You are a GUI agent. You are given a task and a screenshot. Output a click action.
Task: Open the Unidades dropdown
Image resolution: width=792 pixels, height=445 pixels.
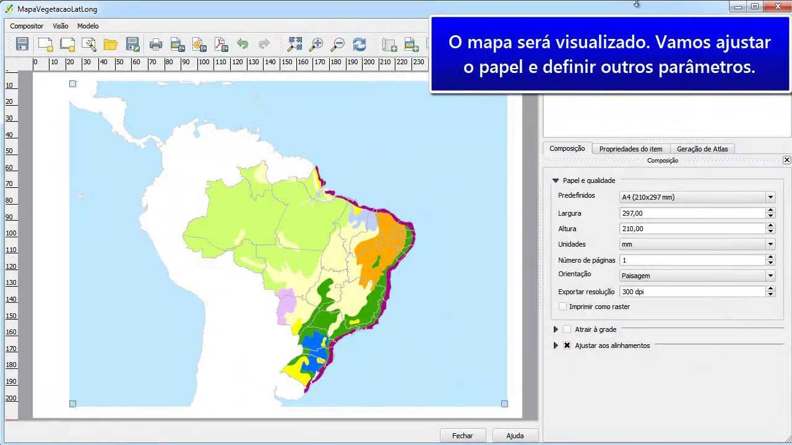[697, 244]
